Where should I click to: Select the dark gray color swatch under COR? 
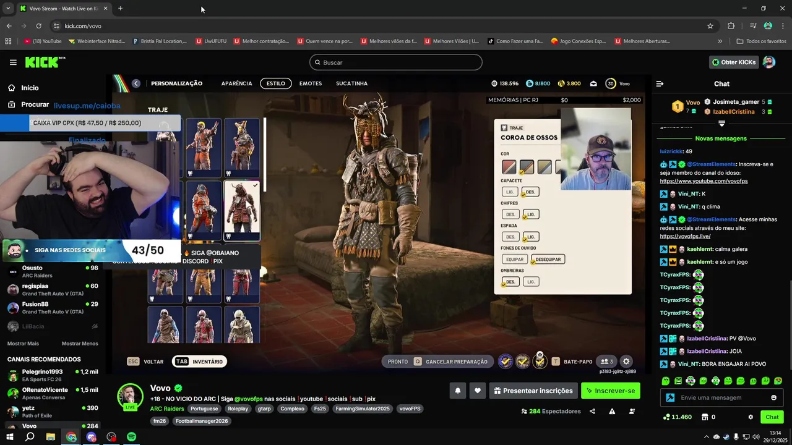[527, 167]
